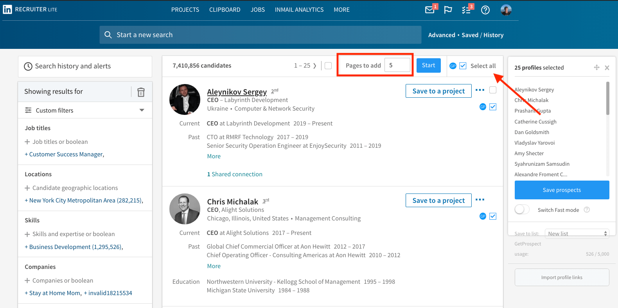Click the Save prospects button
Viewport: 618px width, 308px height.
click(562, 190)
